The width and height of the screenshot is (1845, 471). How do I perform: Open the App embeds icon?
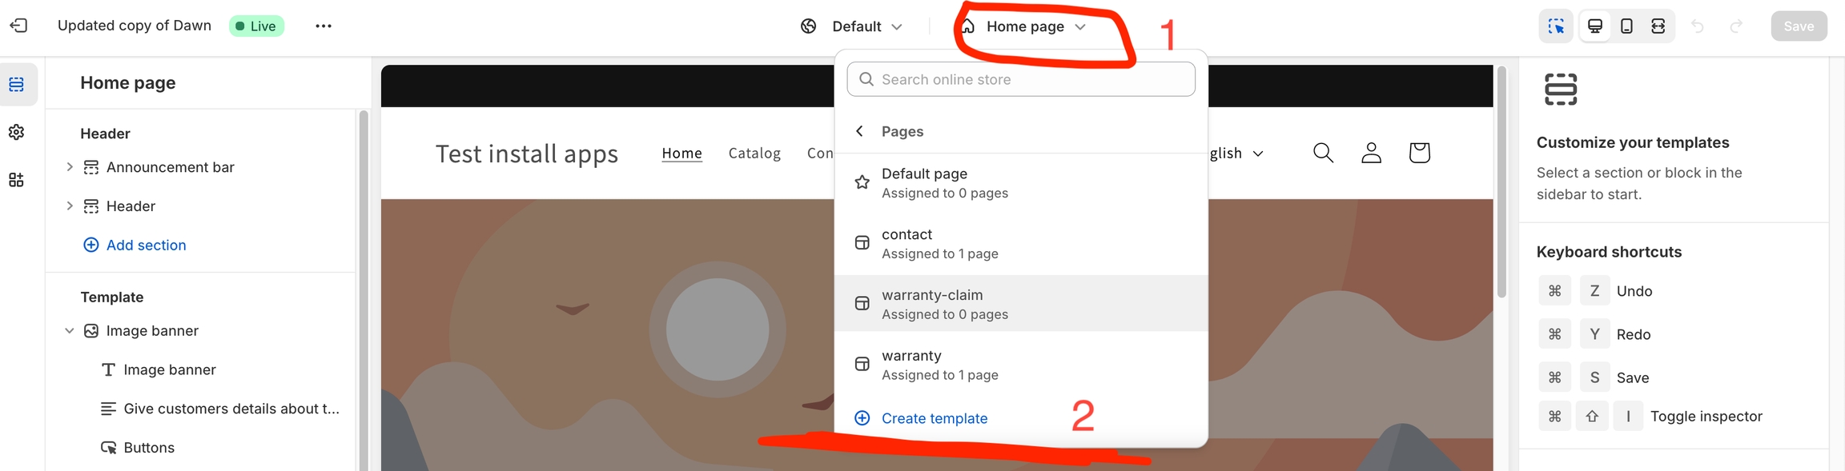click(17, 180)
